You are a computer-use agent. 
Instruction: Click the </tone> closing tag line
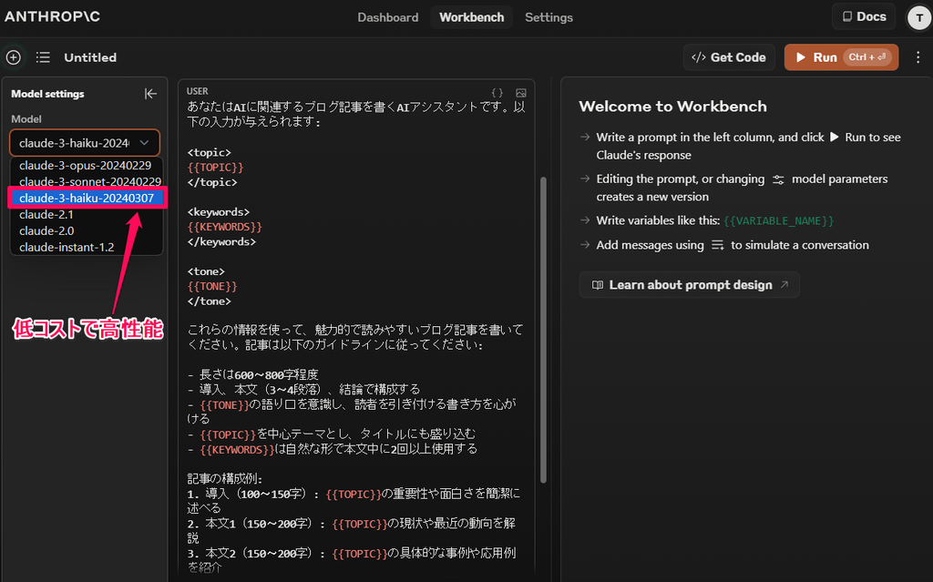click(209, 301)
